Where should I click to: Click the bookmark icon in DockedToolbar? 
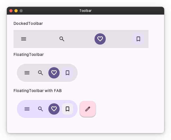point(138,39)
